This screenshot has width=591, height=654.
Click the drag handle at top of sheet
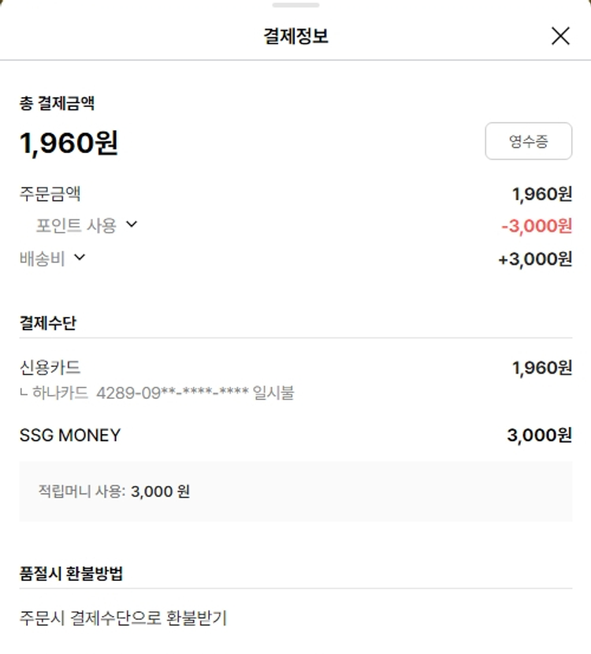[295, 5]
